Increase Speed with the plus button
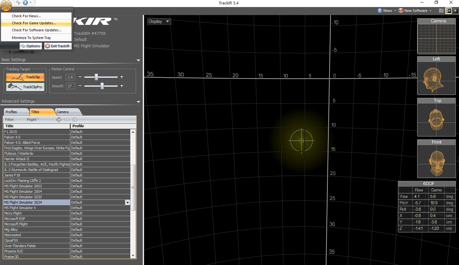Viewport: 459px width, 265px height. pos(122,77)
